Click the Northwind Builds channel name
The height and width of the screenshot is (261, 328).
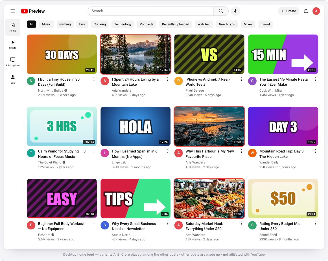pos(51,90)
